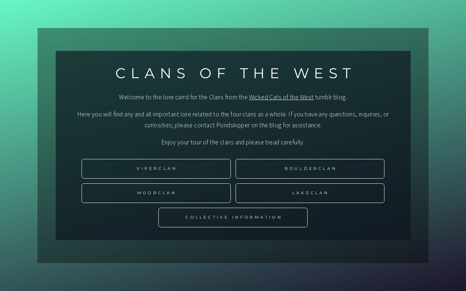The width and height of the screenshot is (466, 291).
Task: Click the Clans of the West heading
Action: [x=234, y=73]
